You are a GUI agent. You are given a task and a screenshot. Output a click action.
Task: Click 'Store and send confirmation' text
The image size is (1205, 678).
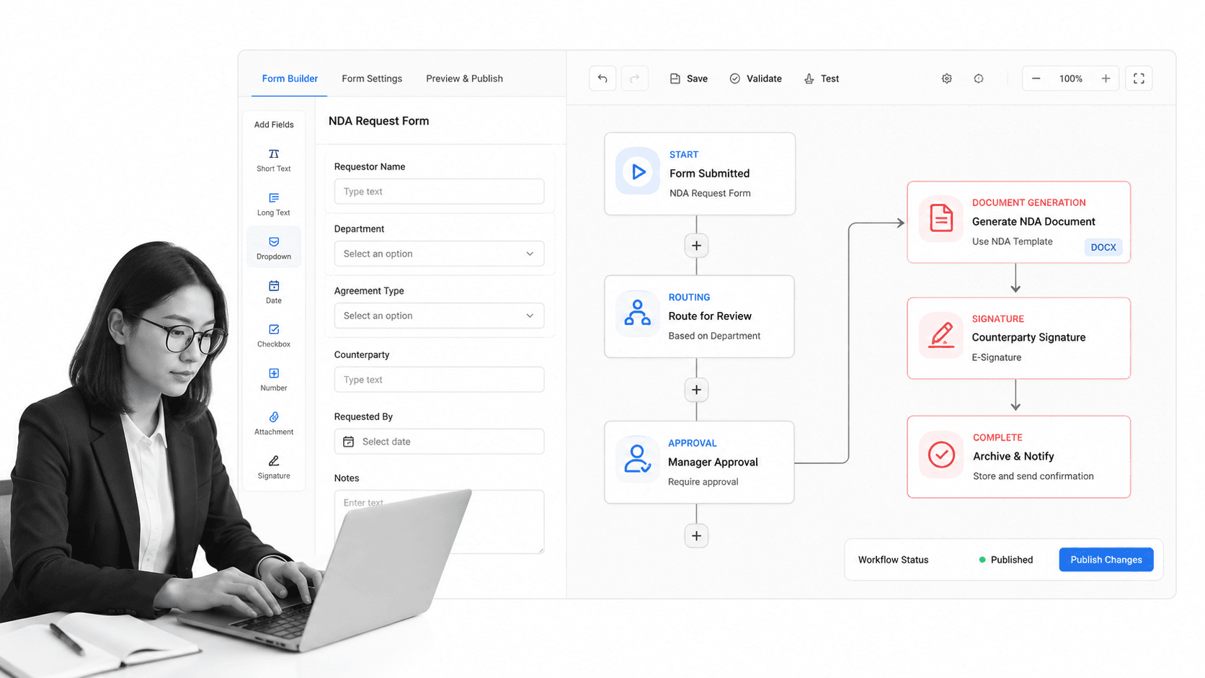tap(1033, 476)
